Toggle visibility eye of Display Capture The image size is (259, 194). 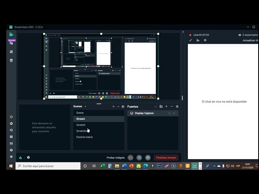tap(174, 113)
